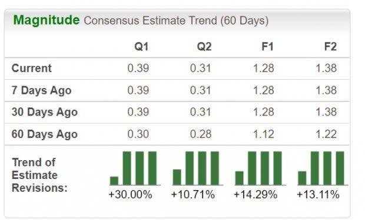Click the +30.00% revision value
365x220 pixels.
(x=130, y=194)
